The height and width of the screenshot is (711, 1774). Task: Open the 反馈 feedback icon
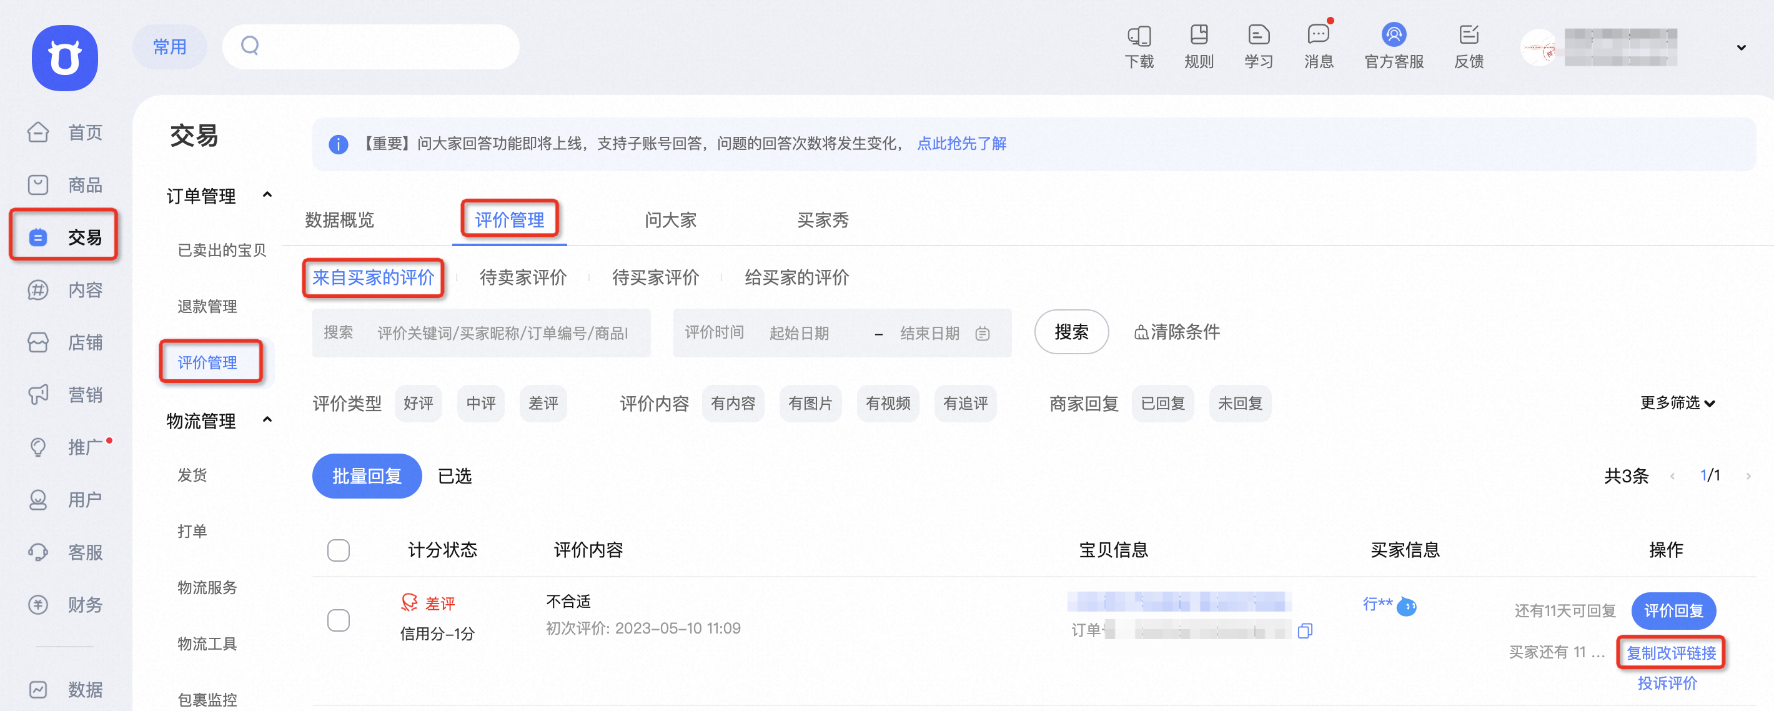pyautogui.click(x=1468, y=47)
